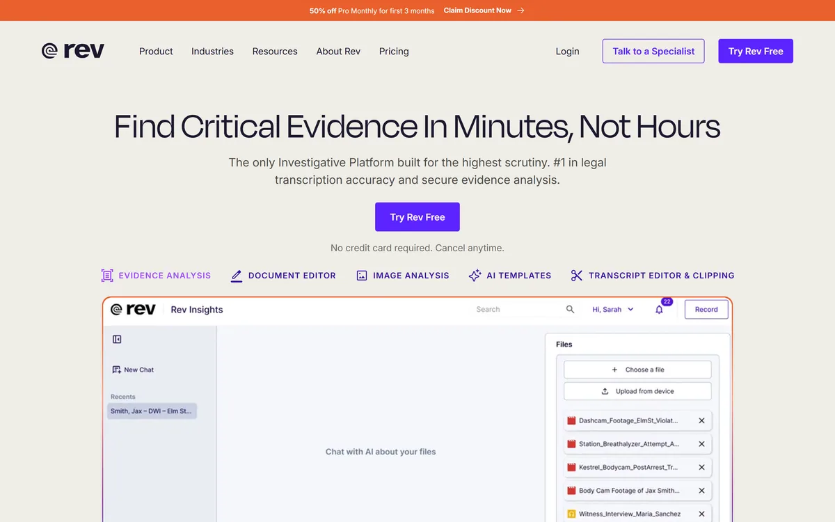This screenshot has height=522, width=835.
Task: Select the AI Templates sparkle icon
Action: pyautogui.click(x=475, y=276)
